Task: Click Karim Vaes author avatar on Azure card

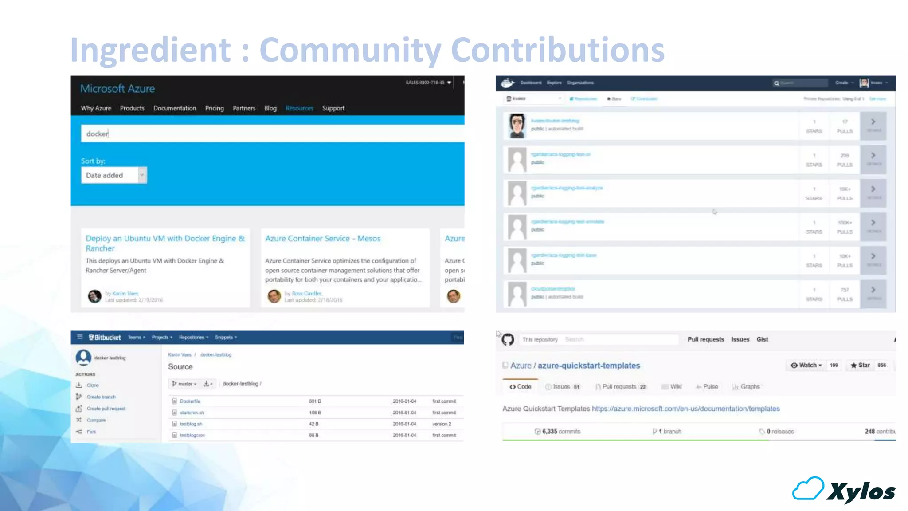Action: tap(94, 296)
